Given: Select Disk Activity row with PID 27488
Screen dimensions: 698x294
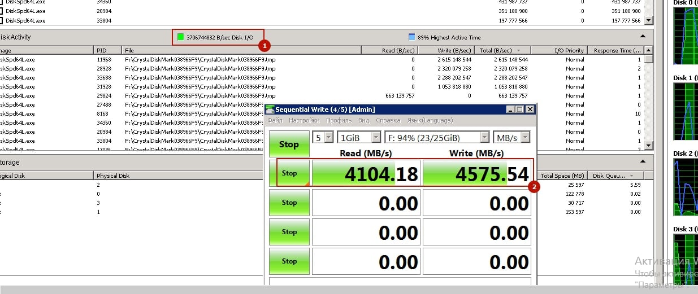Looking at the screenshot, I should (x=133, y=104).
